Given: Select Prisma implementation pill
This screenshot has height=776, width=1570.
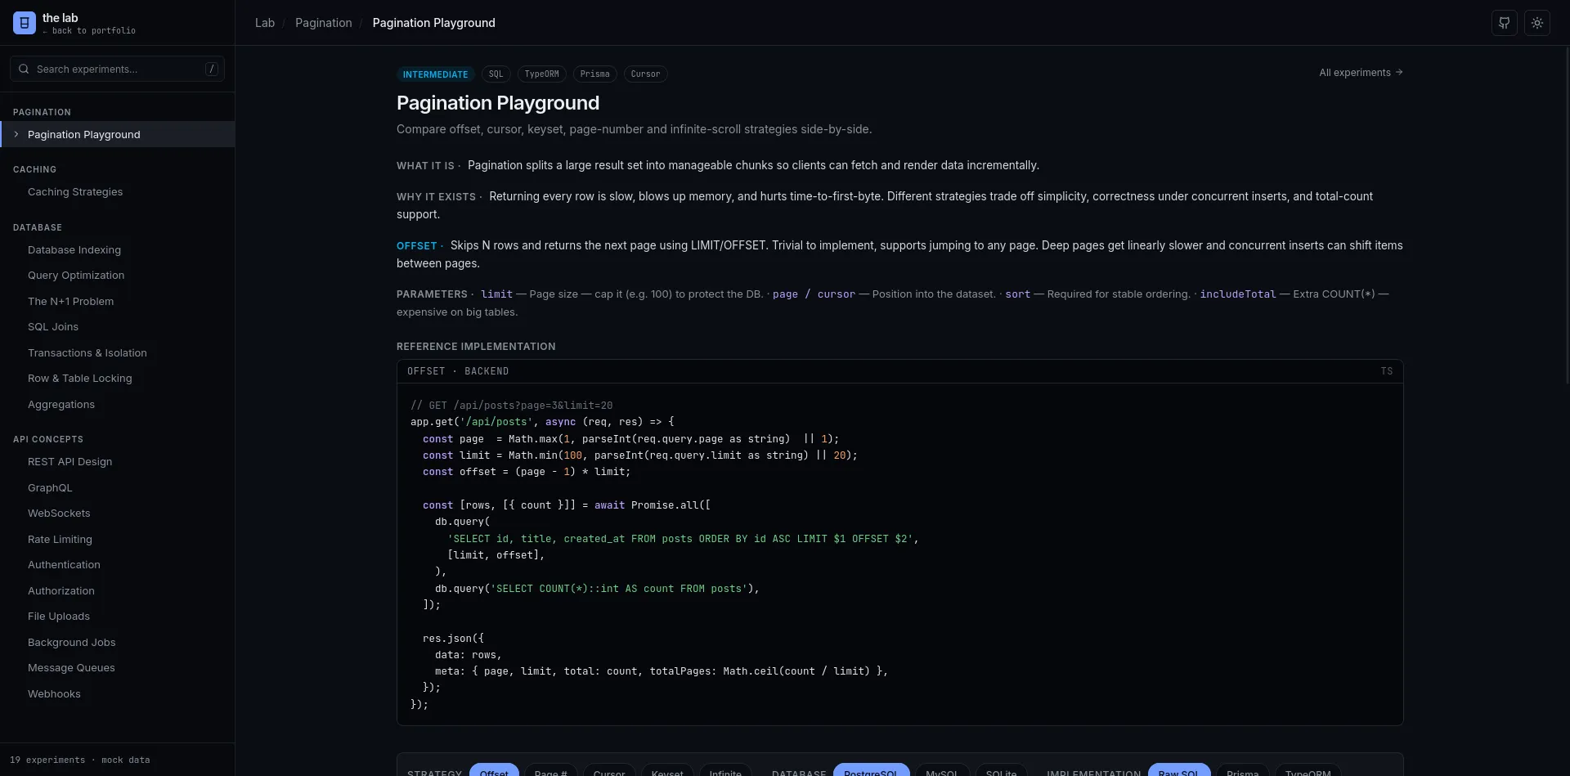Looking at the screenshot, I should tap(1243, 770).
